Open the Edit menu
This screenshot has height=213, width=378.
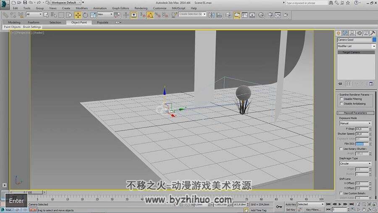pos(15,8)
